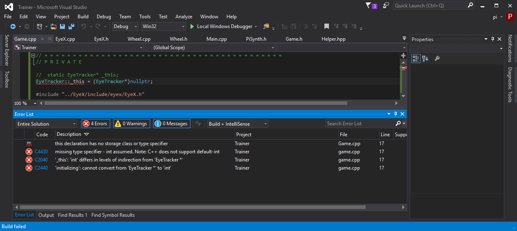
Task: Click the Navigate Backward arrow icon
Action: click(13, 26)
